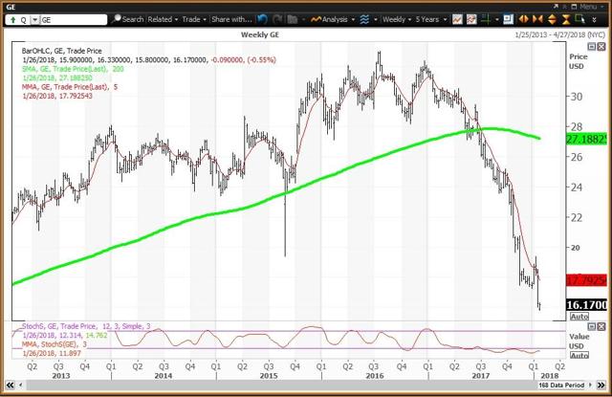
Task: Click the grayed Redo arrow icon
Action: [x=277, y=19]
